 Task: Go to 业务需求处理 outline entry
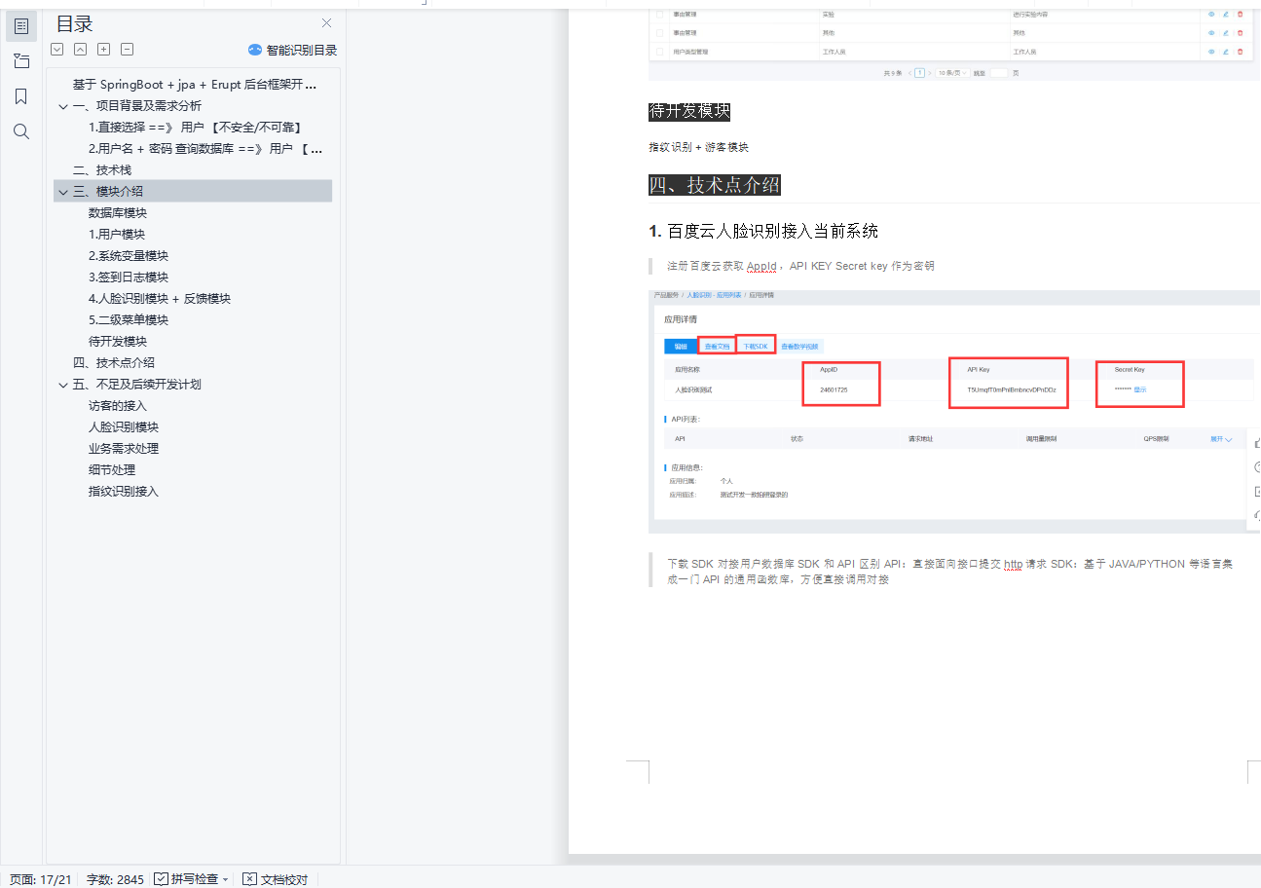pos(124,449)
